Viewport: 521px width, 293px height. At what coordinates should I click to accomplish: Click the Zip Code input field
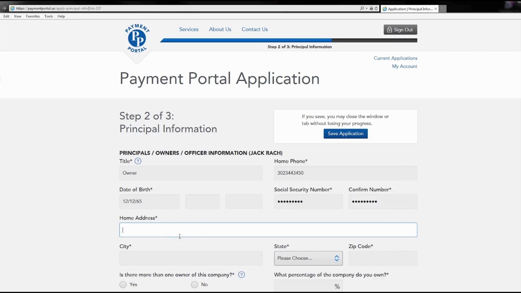coord(383,258)
